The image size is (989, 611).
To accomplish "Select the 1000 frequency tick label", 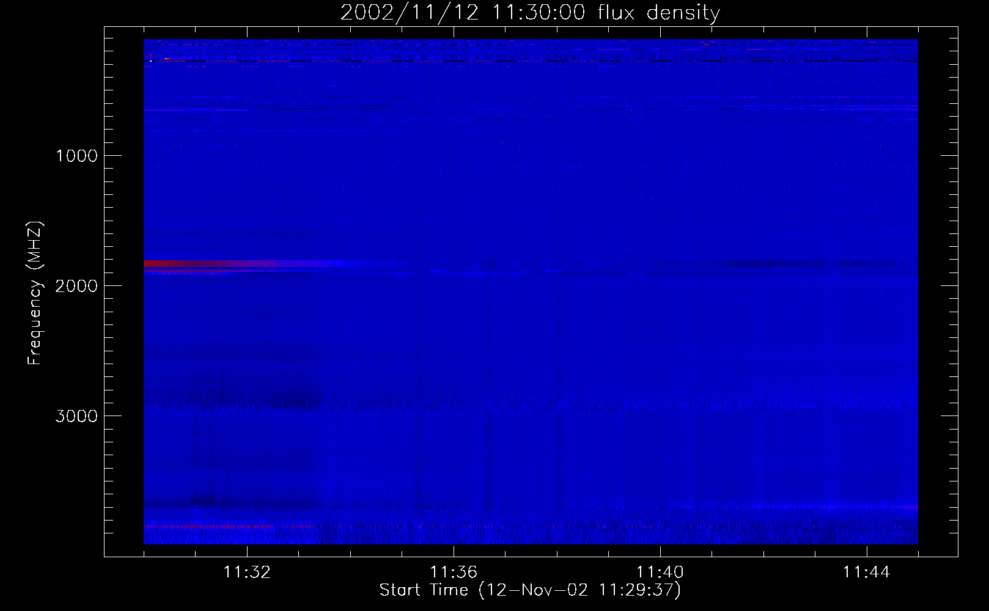I will 76,156.
